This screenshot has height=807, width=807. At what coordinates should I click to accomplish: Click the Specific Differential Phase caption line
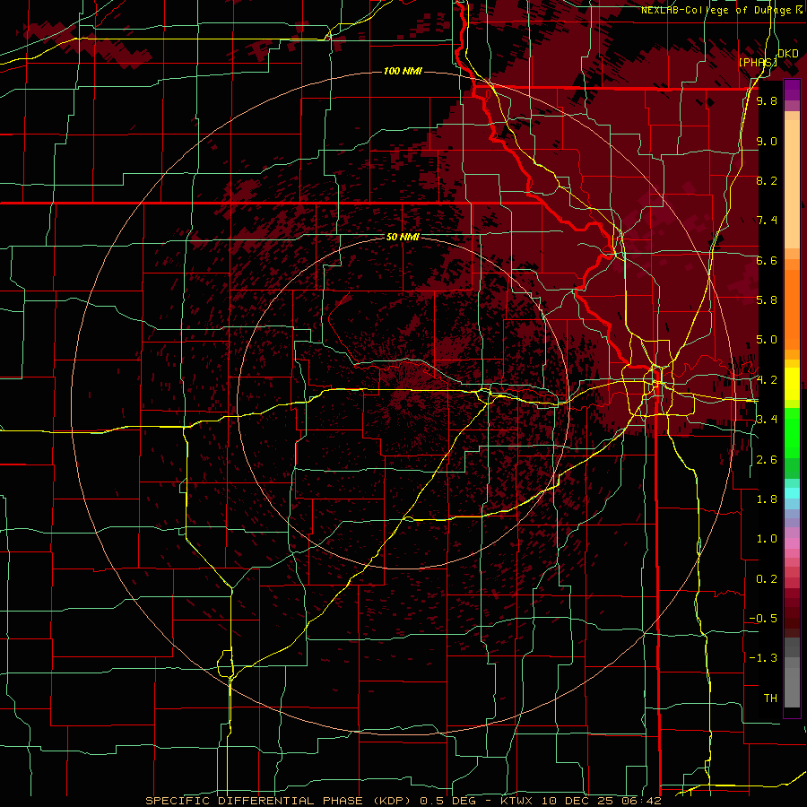(403, 801)
